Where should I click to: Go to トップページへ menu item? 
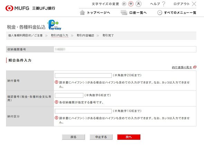99,12
